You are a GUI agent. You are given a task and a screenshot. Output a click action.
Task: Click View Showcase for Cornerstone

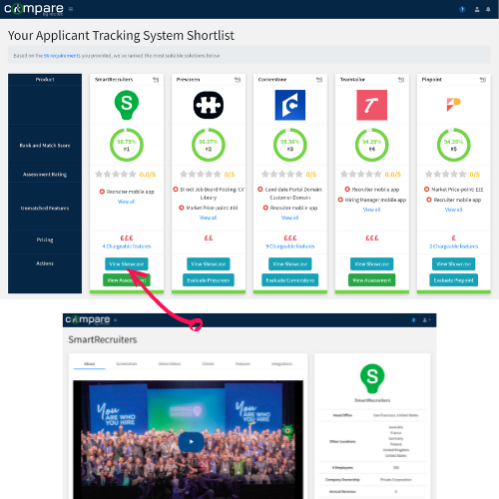tap(290, 263)
